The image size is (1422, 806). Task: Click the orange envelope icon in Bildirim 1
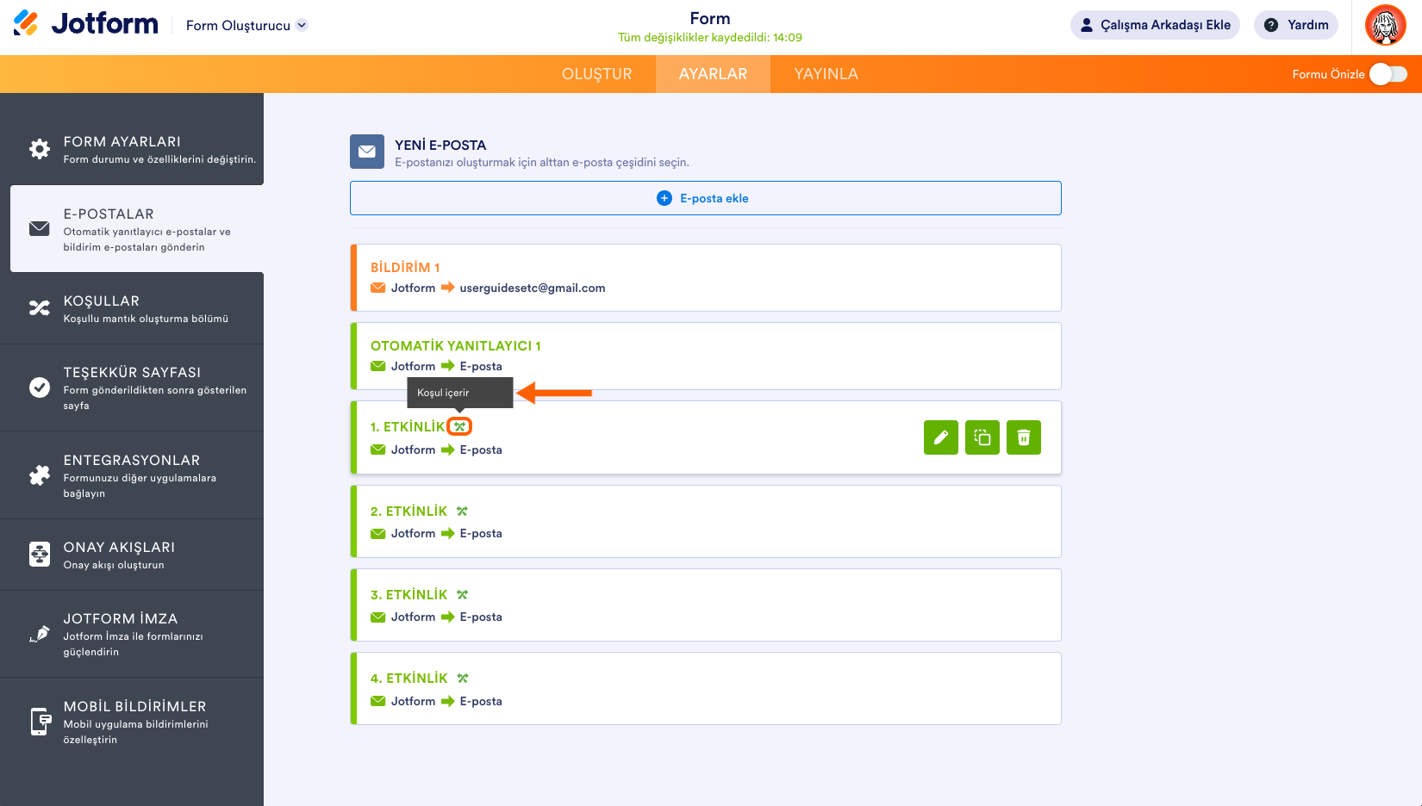(x=378, y=288)
